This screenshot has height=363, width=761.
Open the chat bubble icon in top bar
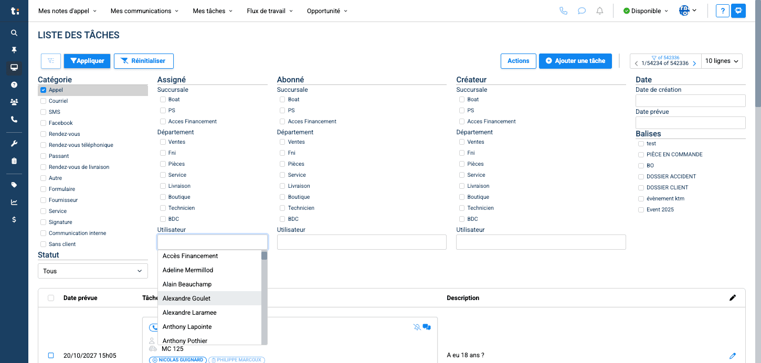point(582,10)
